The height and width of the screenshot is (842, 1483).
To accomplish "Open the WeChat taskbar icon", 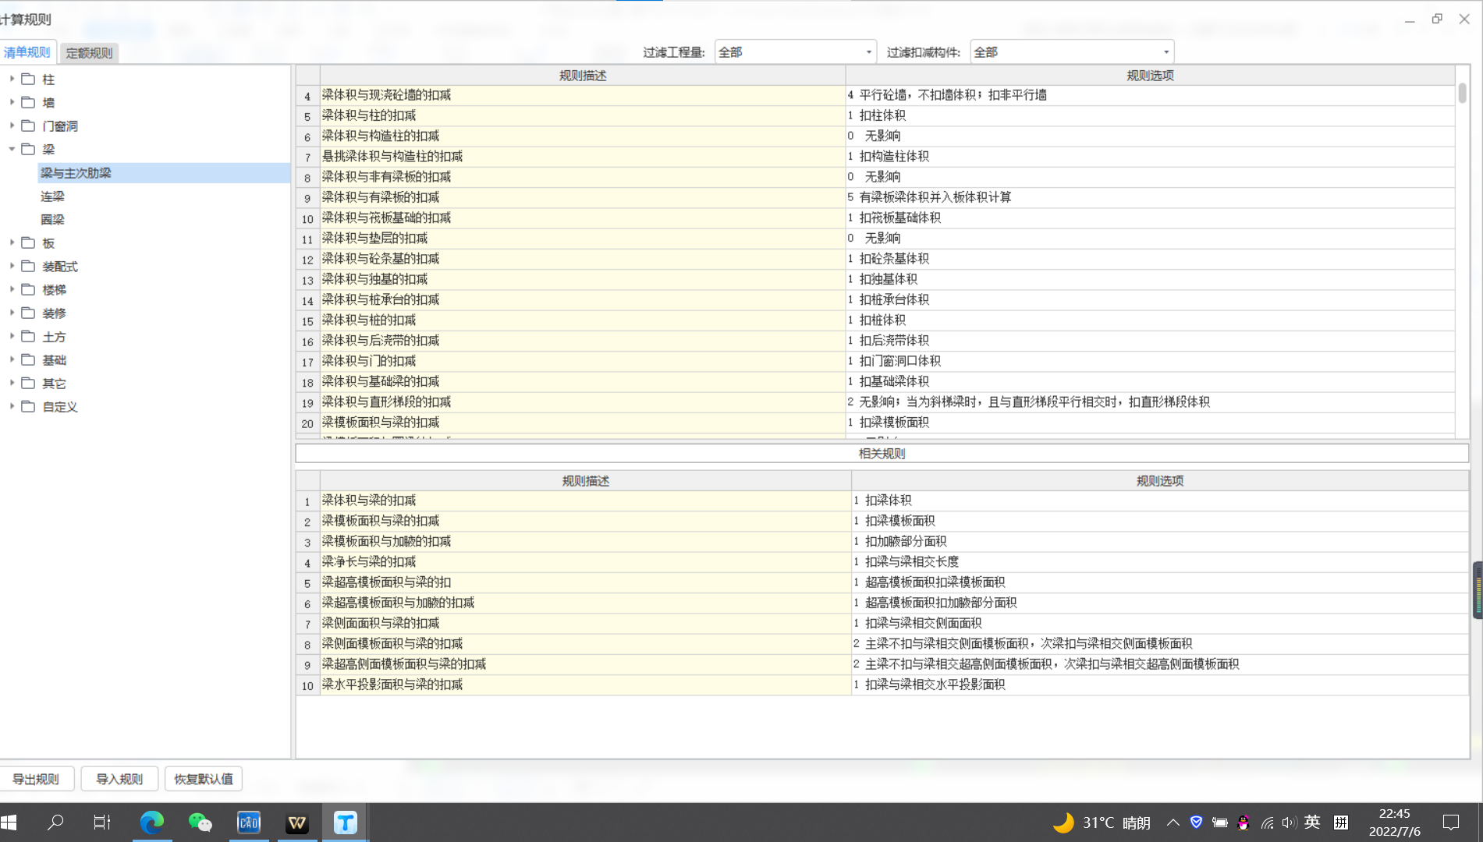I will (200, 823).
